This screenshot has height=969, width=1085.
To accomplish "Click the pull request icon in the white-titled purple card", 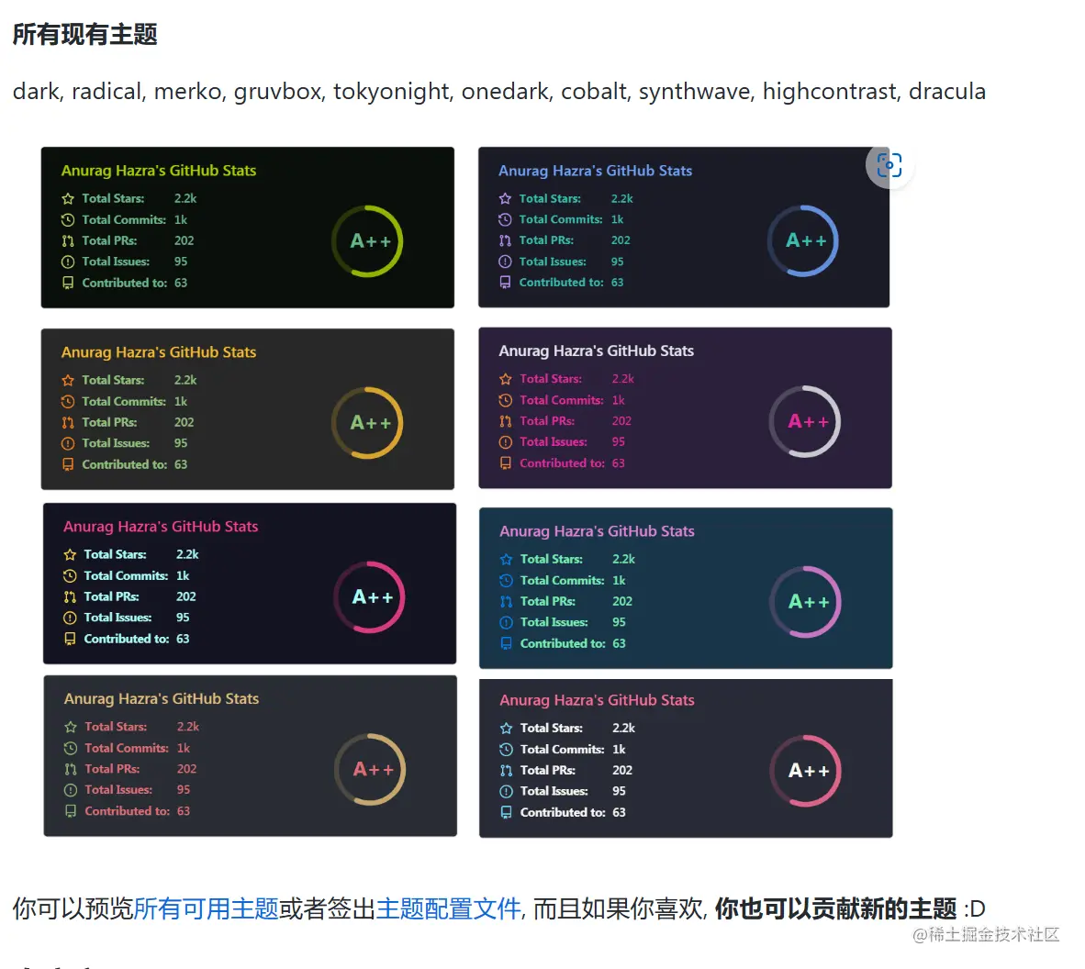I will (506, 421).
